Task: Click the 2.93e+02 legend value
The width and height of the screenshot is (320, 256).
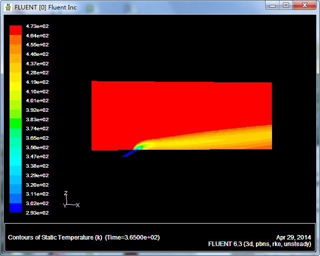Action: [x=37, y=213]
